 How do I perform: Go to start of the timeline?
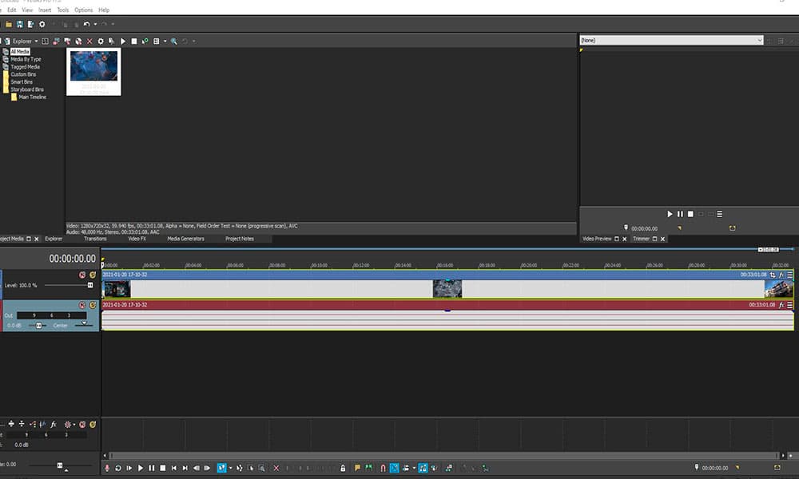point(174,468)
